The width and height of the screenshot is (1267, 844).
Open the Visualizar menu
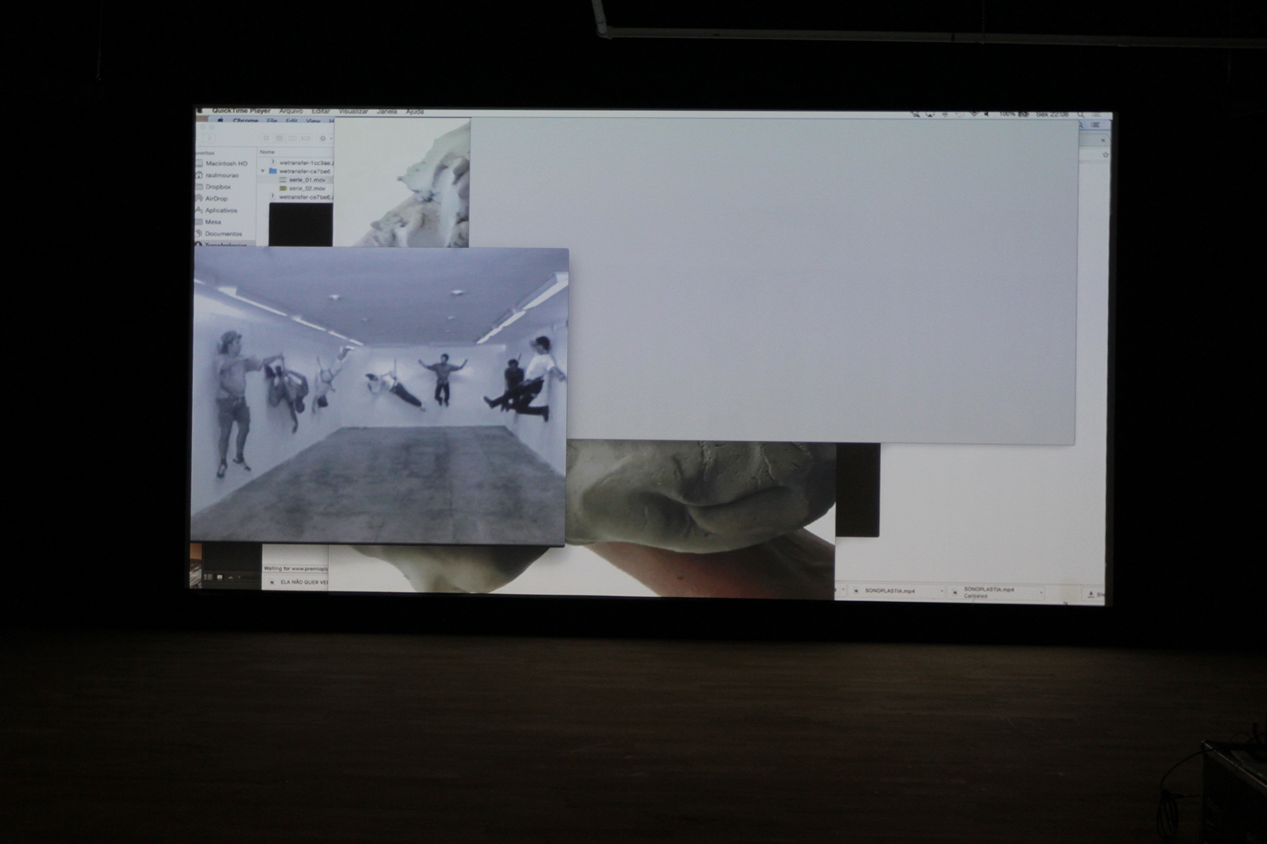click(x=353, y=111)
